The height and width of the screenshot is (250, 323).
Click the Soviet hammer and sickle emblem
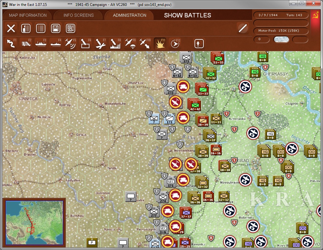(315, 16)
